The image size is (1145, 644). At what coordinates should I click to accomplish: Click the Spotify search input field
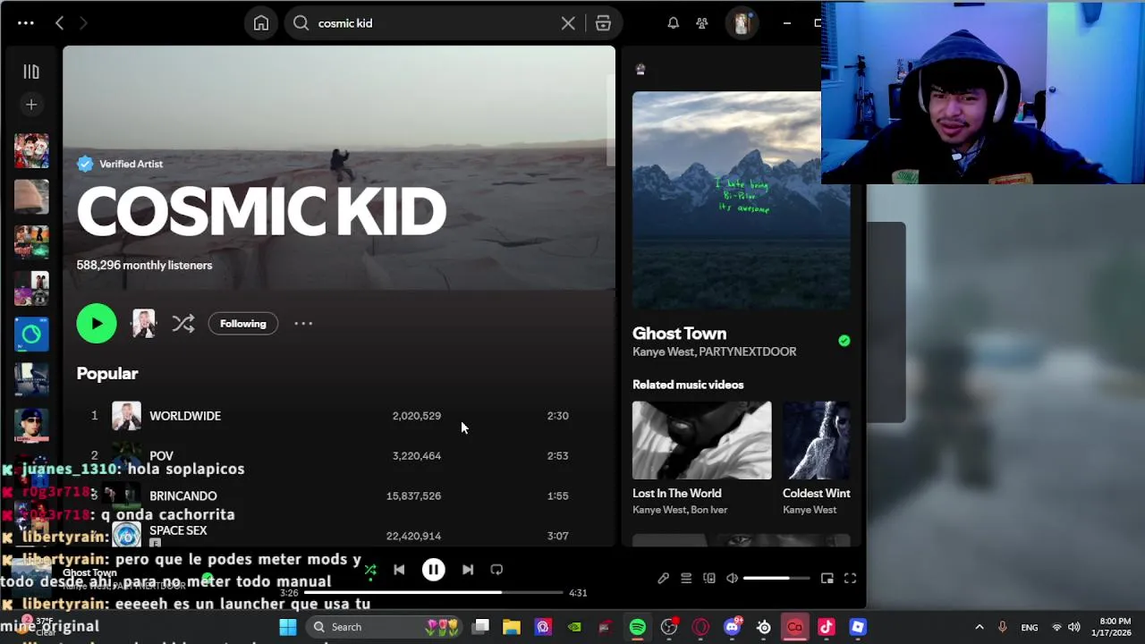coord(434,23)
